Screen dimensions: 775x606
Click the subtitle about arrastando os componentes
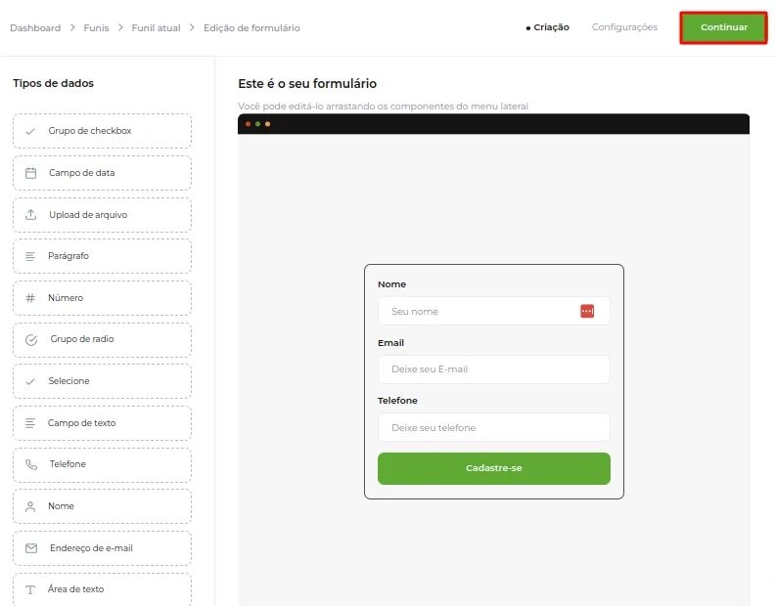coord(383,107)
